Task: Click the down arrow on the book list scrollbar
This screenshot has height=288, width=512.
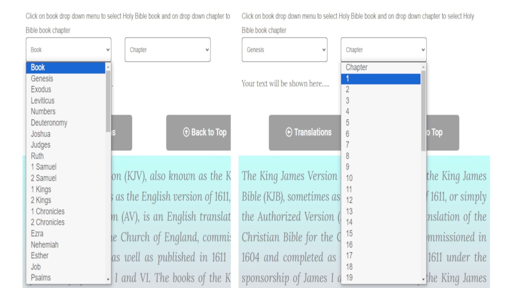Action: [108, 279]
